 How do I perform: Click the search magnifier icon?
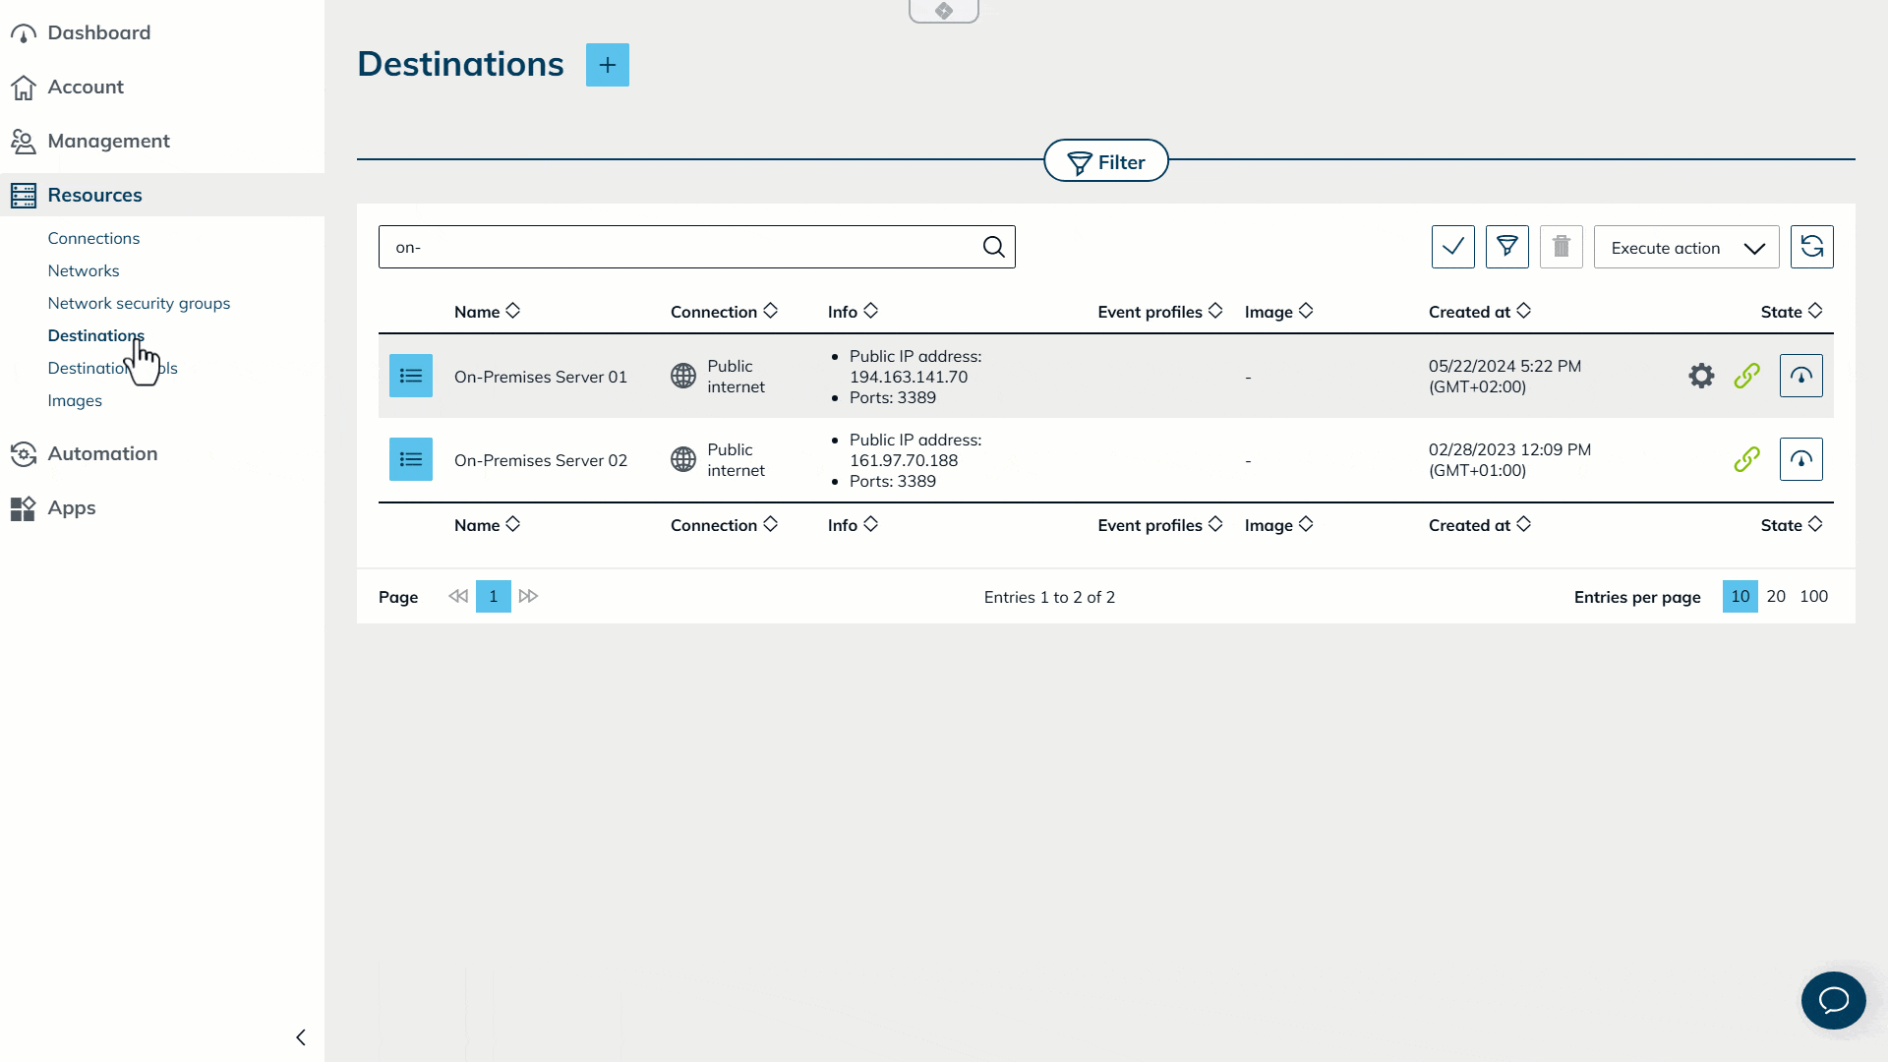pos(993,247)
